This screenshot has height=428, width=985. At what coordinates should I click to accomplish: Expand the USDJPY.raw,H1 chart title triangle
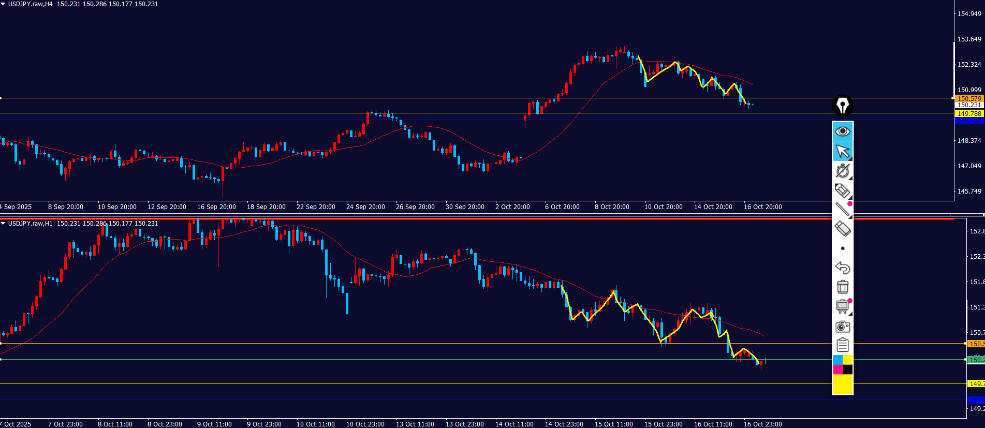(x=3, y=224)
